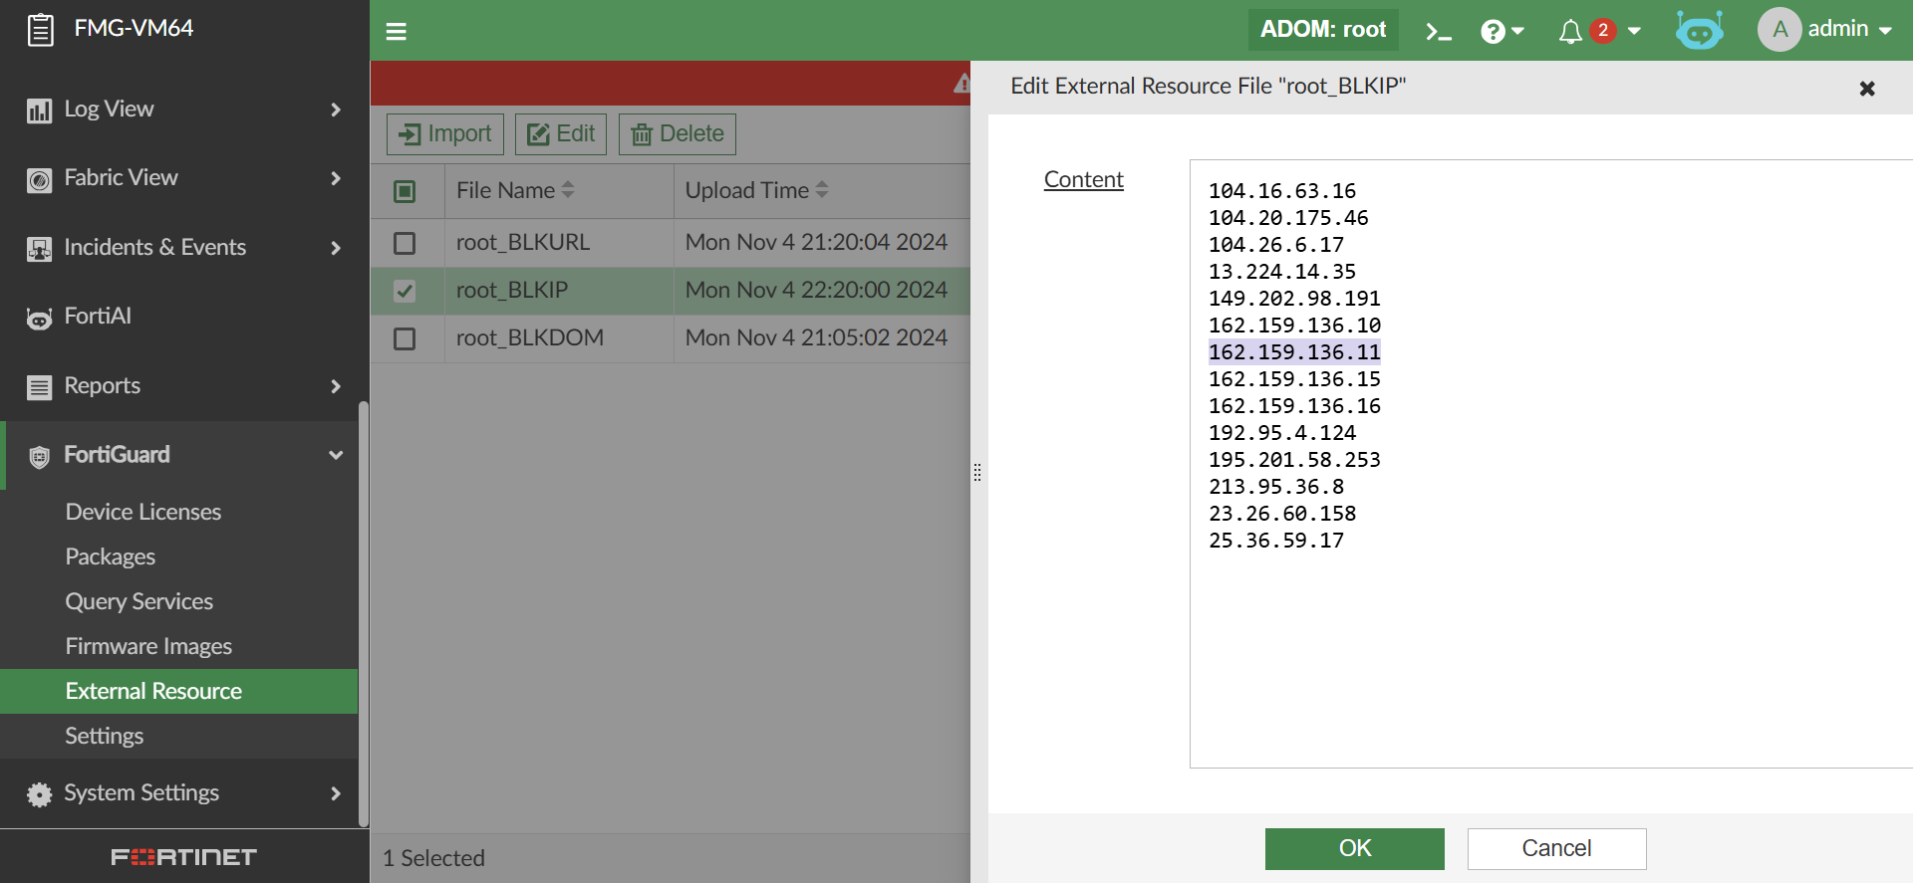The image size is (1913, 883).
Task: Open FortiGuard Settings submenu item
Action: point(105,736)
